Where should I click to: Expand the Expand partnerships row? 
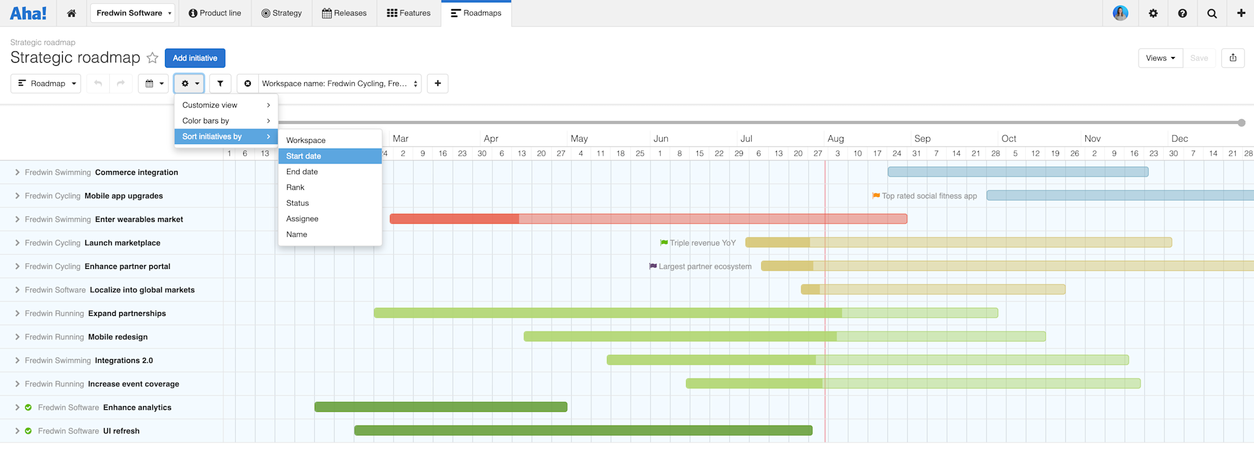click(18, 313)
